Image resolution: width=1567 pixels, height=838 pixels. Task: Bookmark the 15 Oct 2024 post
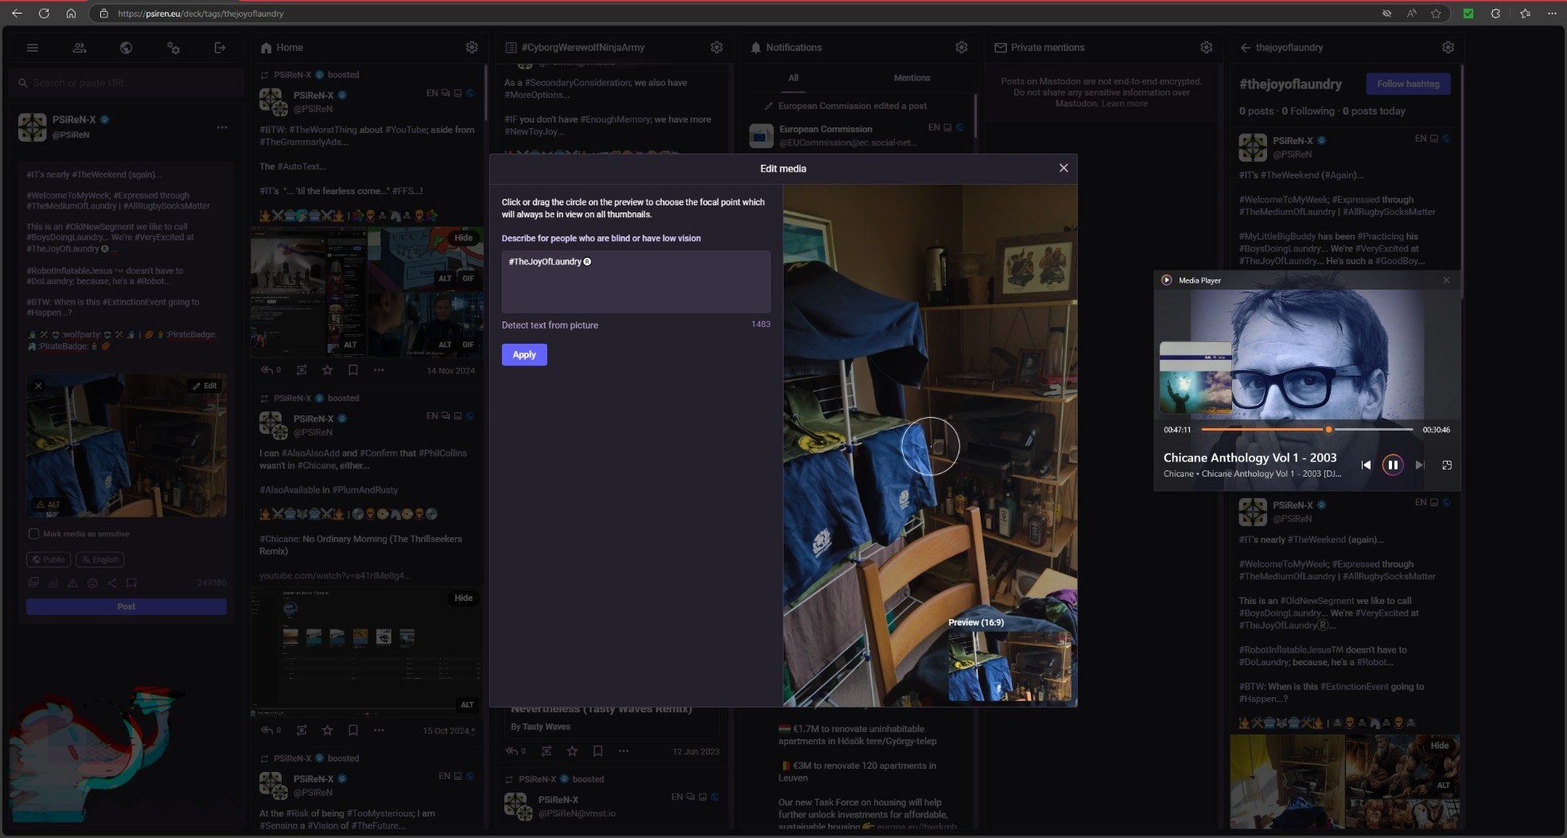coord(353,730)
